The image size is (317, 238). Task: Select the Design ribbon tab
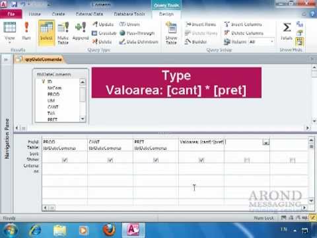[166, 14]
